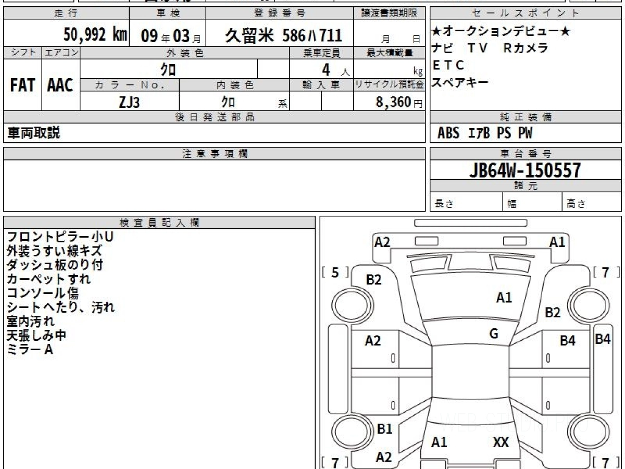Click the XX damage mark on rear
625x469 pixels.
(x=501, y=443)
